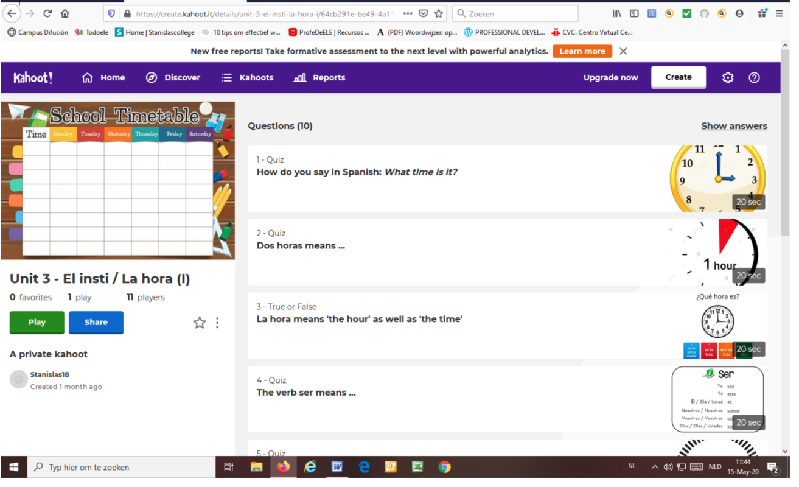The image size is (799, 487).
Task: Click the Kahoot! logo
Action: pyautogui.click(x=33, y=77)
